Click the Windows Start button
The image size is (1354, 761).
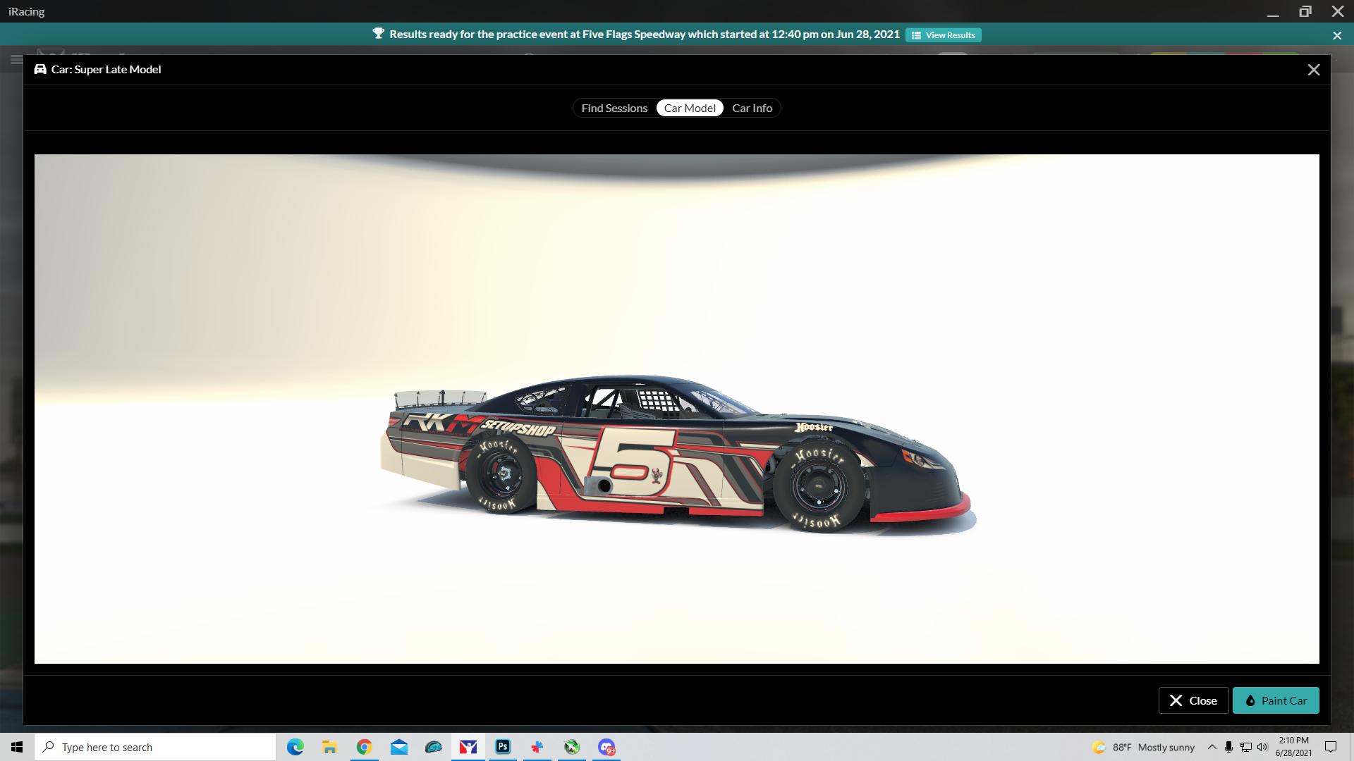click(17, 747)
